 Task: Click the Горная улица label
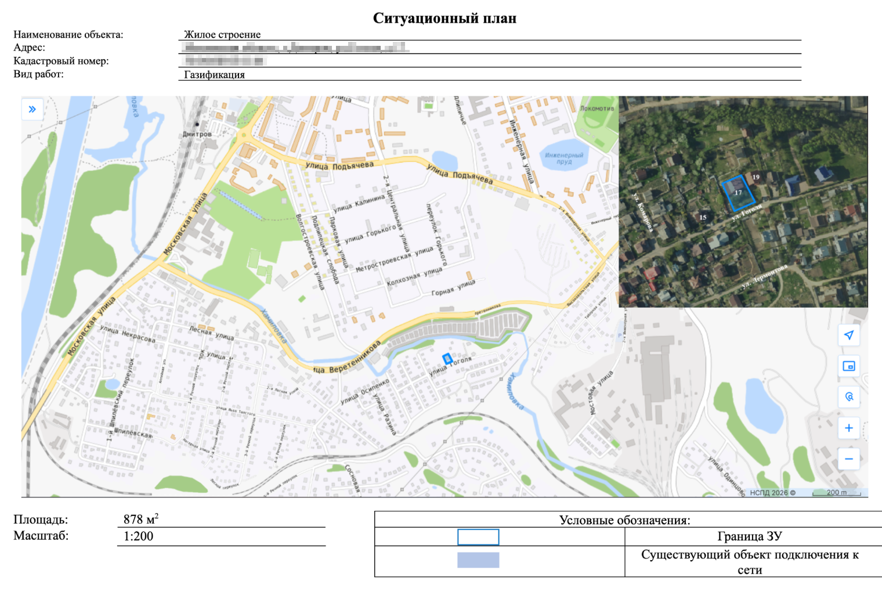tap(453, 287)
